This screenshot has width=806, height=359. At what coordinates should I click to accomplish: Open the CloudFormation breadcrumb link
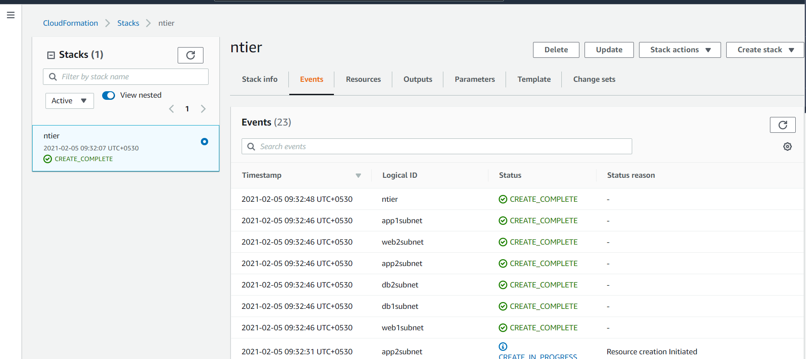click(70, 23)
